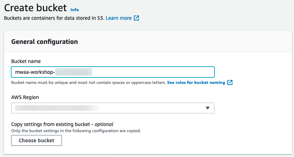Click the word optional in Copy settings label
Viewport: 294px width, 157px height.
coord(104,124)
